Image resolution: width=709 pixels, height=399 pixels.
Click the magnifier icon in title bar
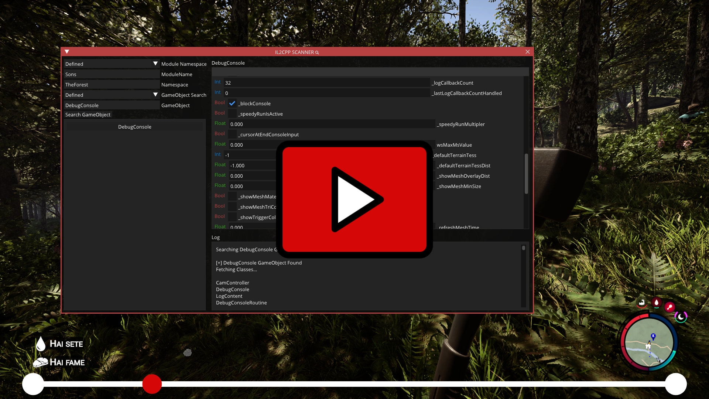(x=317, y=52)
